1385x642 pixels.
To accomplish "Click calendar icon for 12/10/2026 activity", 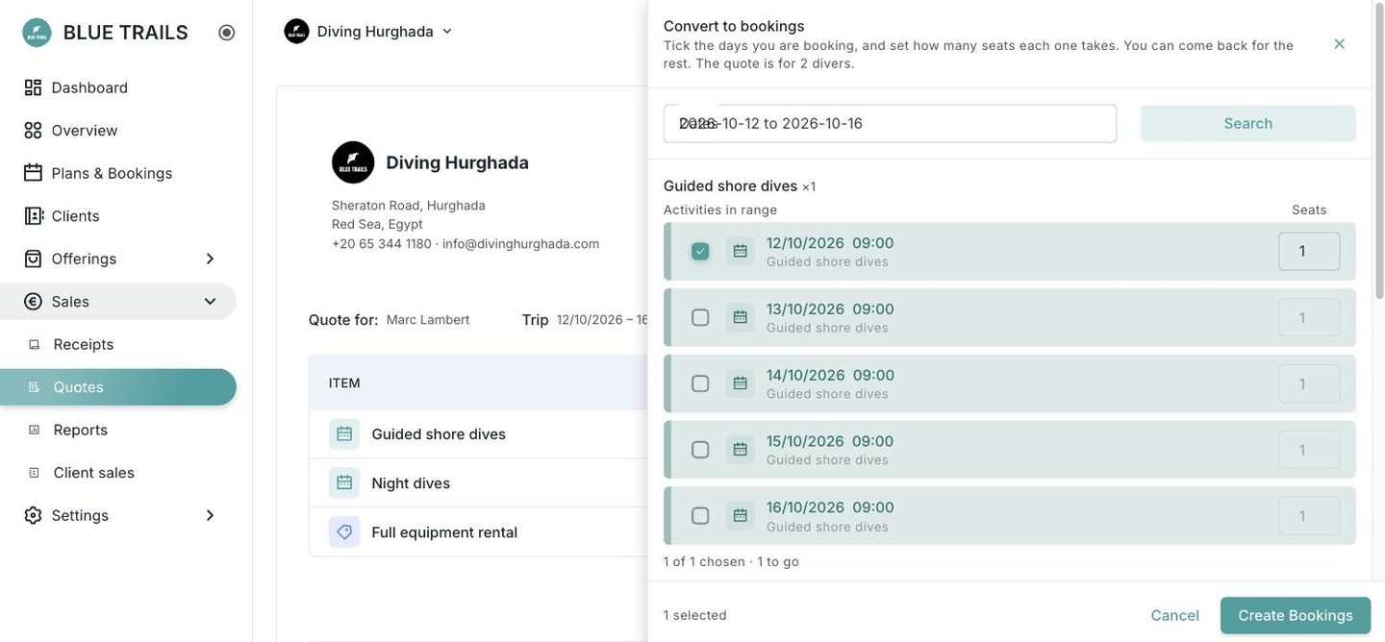I will click(741, 252).
